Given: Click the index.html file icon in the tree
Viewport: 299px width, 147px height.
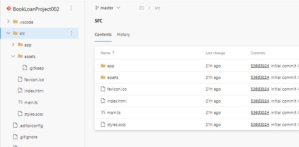Looking at the screenshot, I should pos(20,91).
